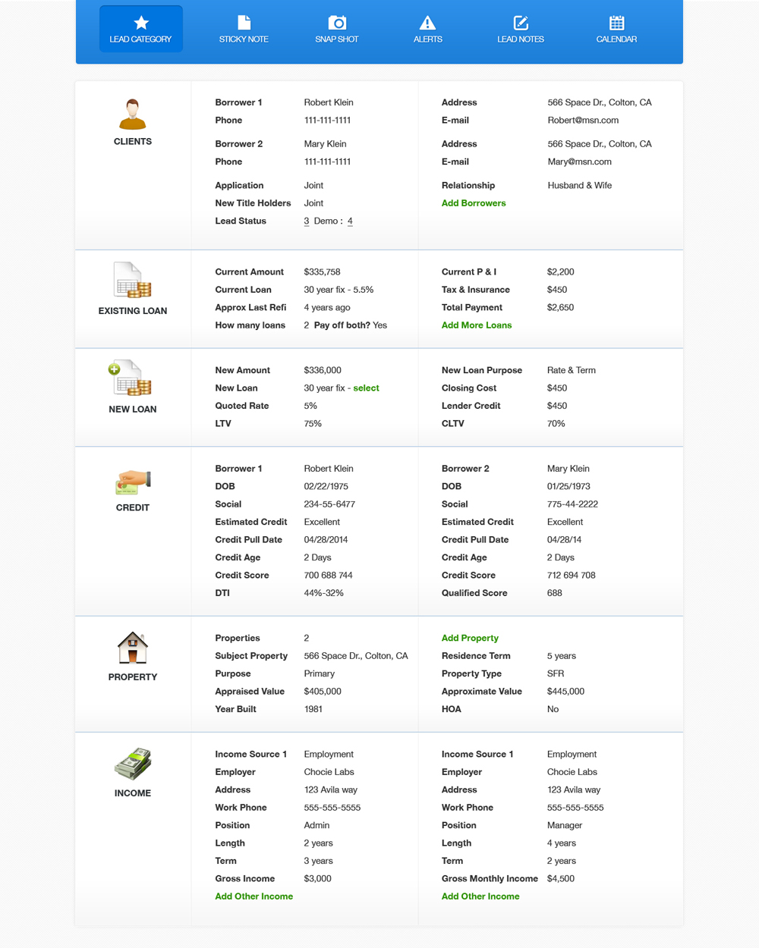Click the Add Property link
This screenshot has height=948, width=759.
(470, 639)
